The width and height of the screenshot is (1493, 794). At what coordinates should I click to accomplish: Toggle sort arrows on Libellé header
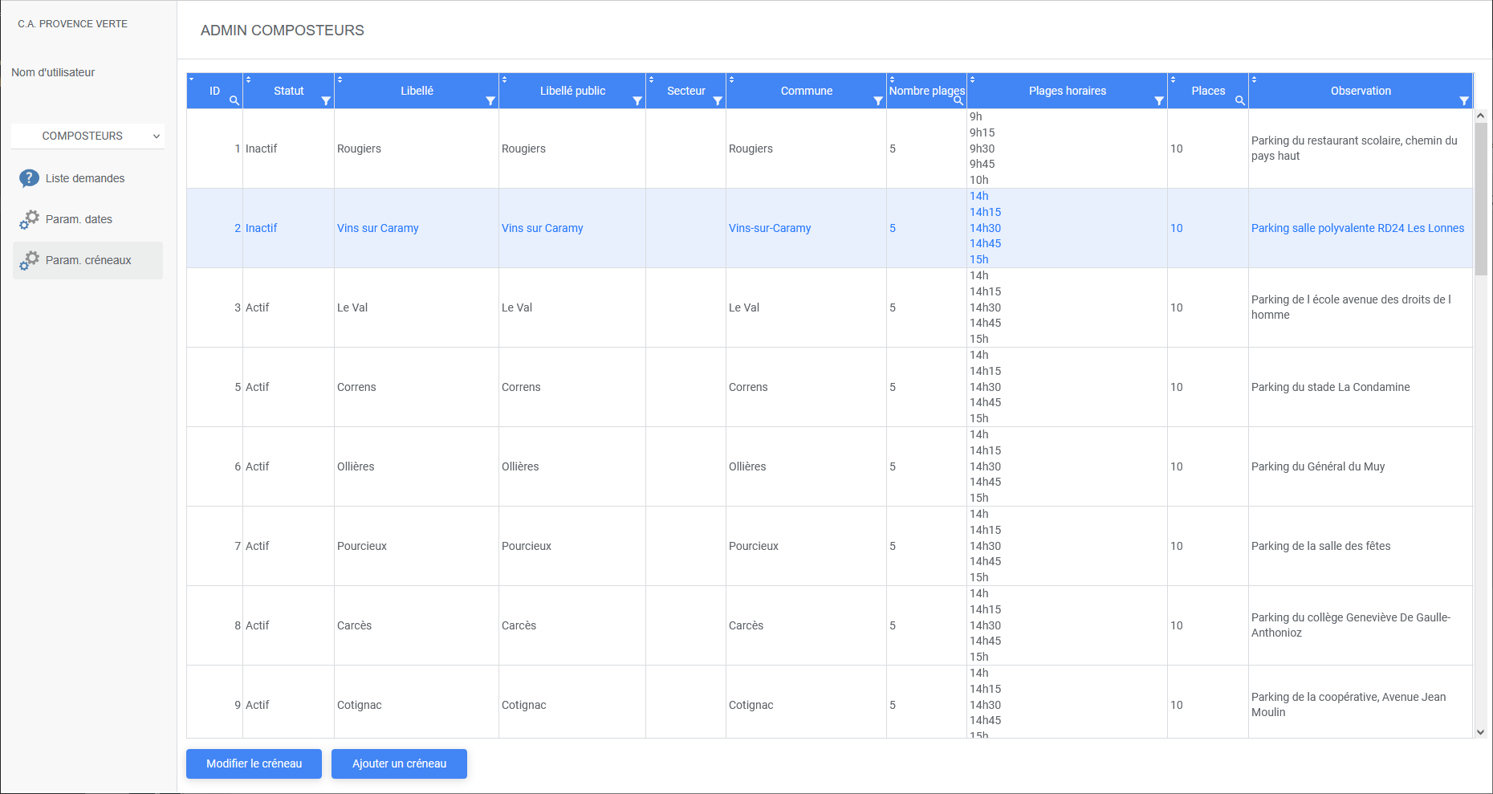coord(340,79)
